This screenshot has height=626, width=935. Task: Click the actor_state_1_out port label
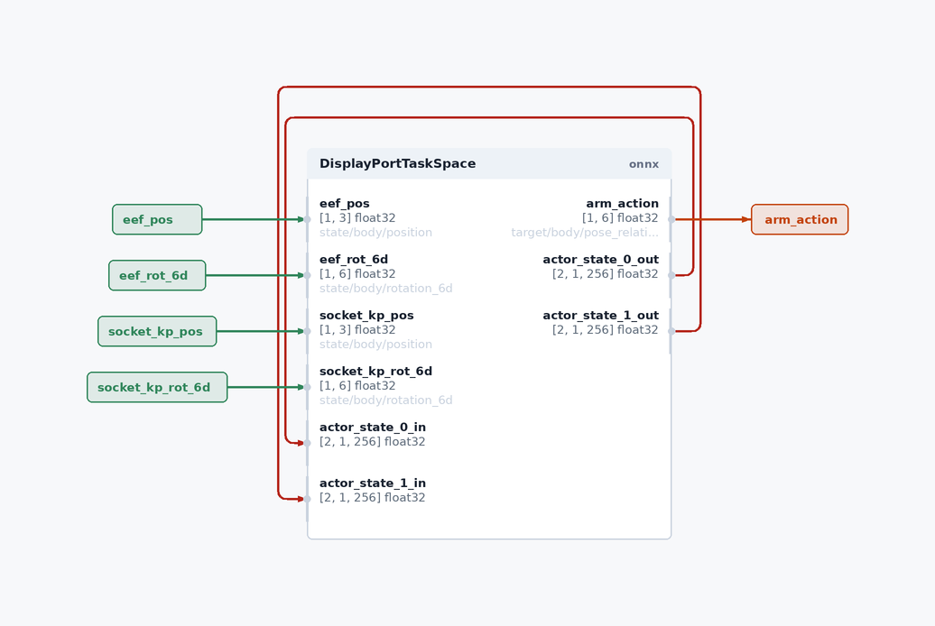tap(600, 316)
